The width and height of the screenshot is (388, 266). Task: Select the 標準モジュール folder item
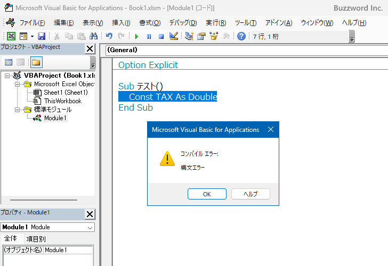[x=53, y=110]
